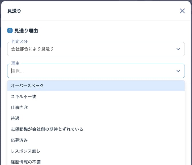Click the blue step 1 badge
The width and height of the screenshot is (192, 165).
pyautogui.click(x=10, y=31)
